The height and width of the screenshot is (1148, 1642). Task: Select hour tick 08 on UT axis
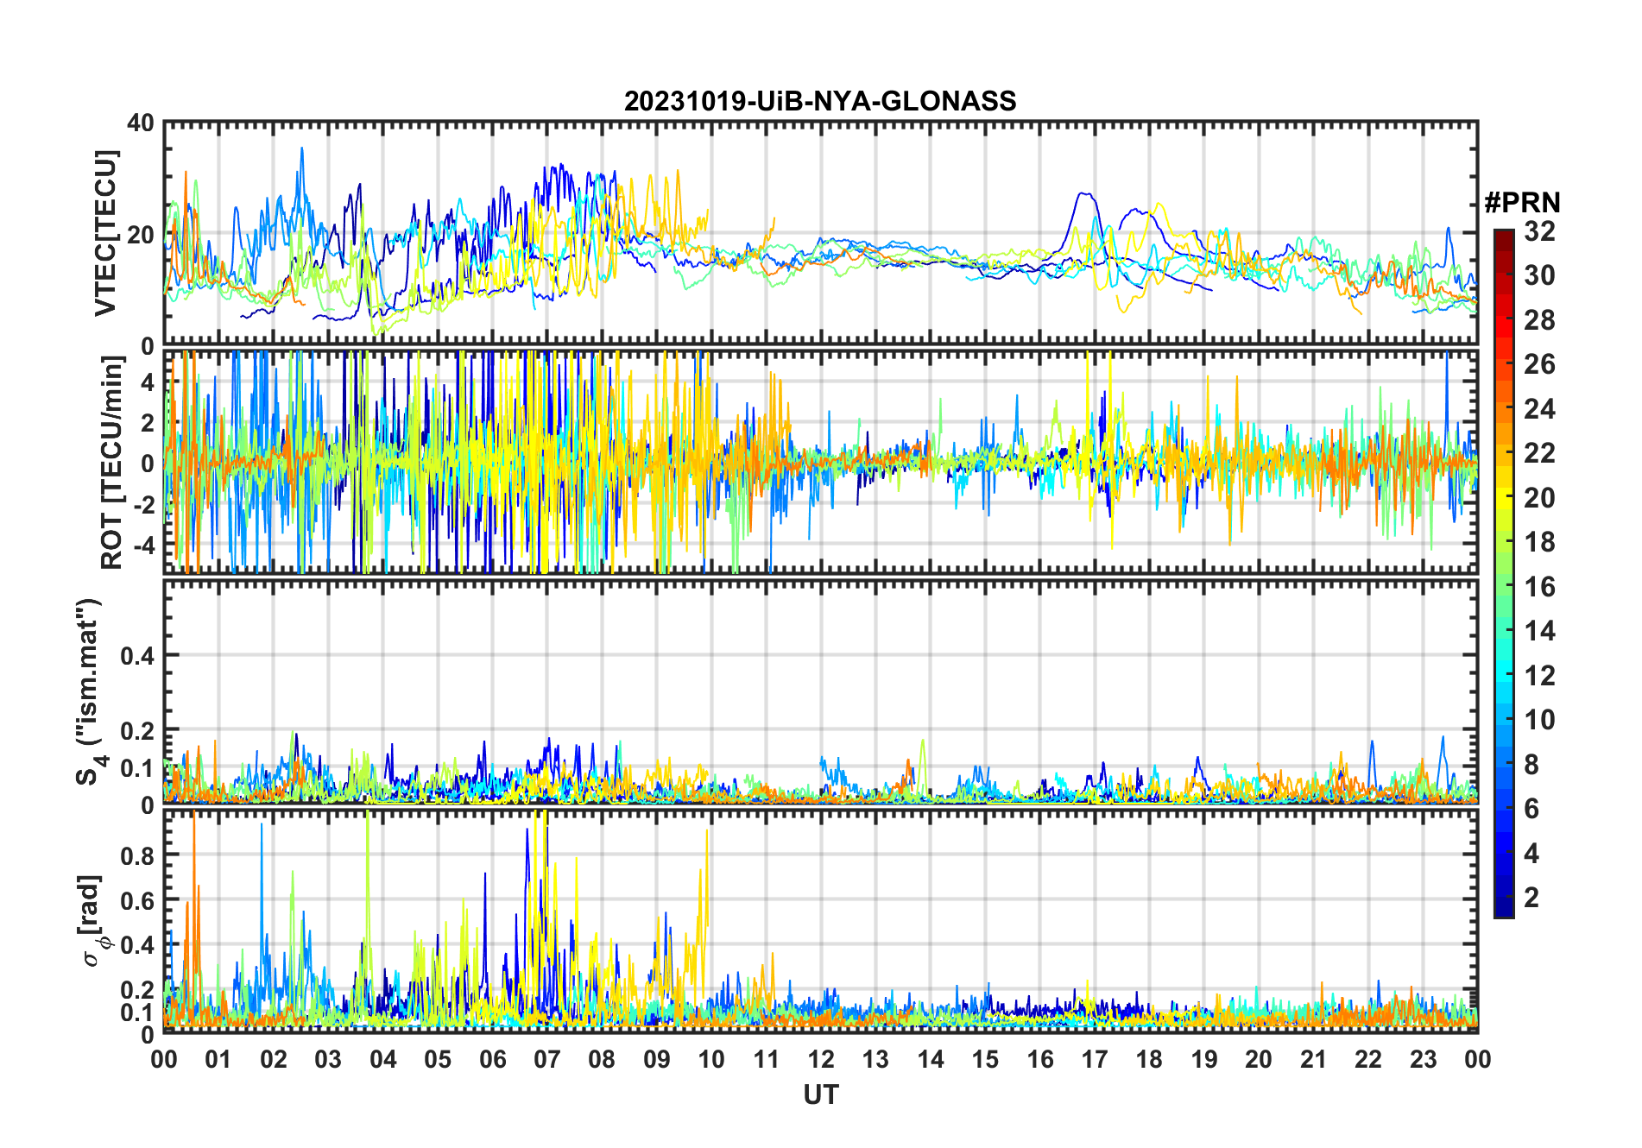click(602, 1059)
